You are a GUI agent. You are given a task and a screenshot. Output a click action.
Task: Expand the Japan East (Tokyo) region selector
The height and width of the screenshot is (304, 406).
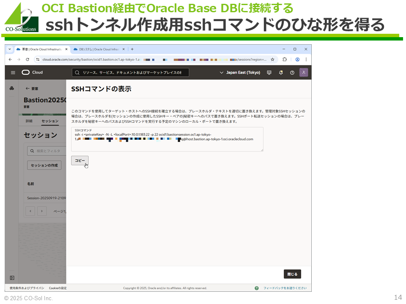coord(240,73)
